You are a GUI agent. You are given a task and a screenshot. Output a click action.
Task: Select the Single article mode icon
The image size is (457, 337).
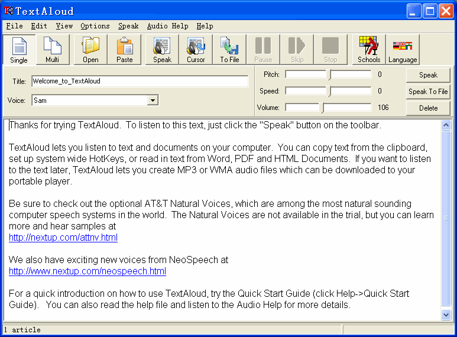click(19, 50)
